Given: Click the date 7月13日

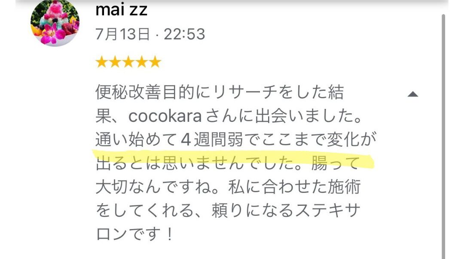Looking at the screenshot, I should [x=123, y=34].
